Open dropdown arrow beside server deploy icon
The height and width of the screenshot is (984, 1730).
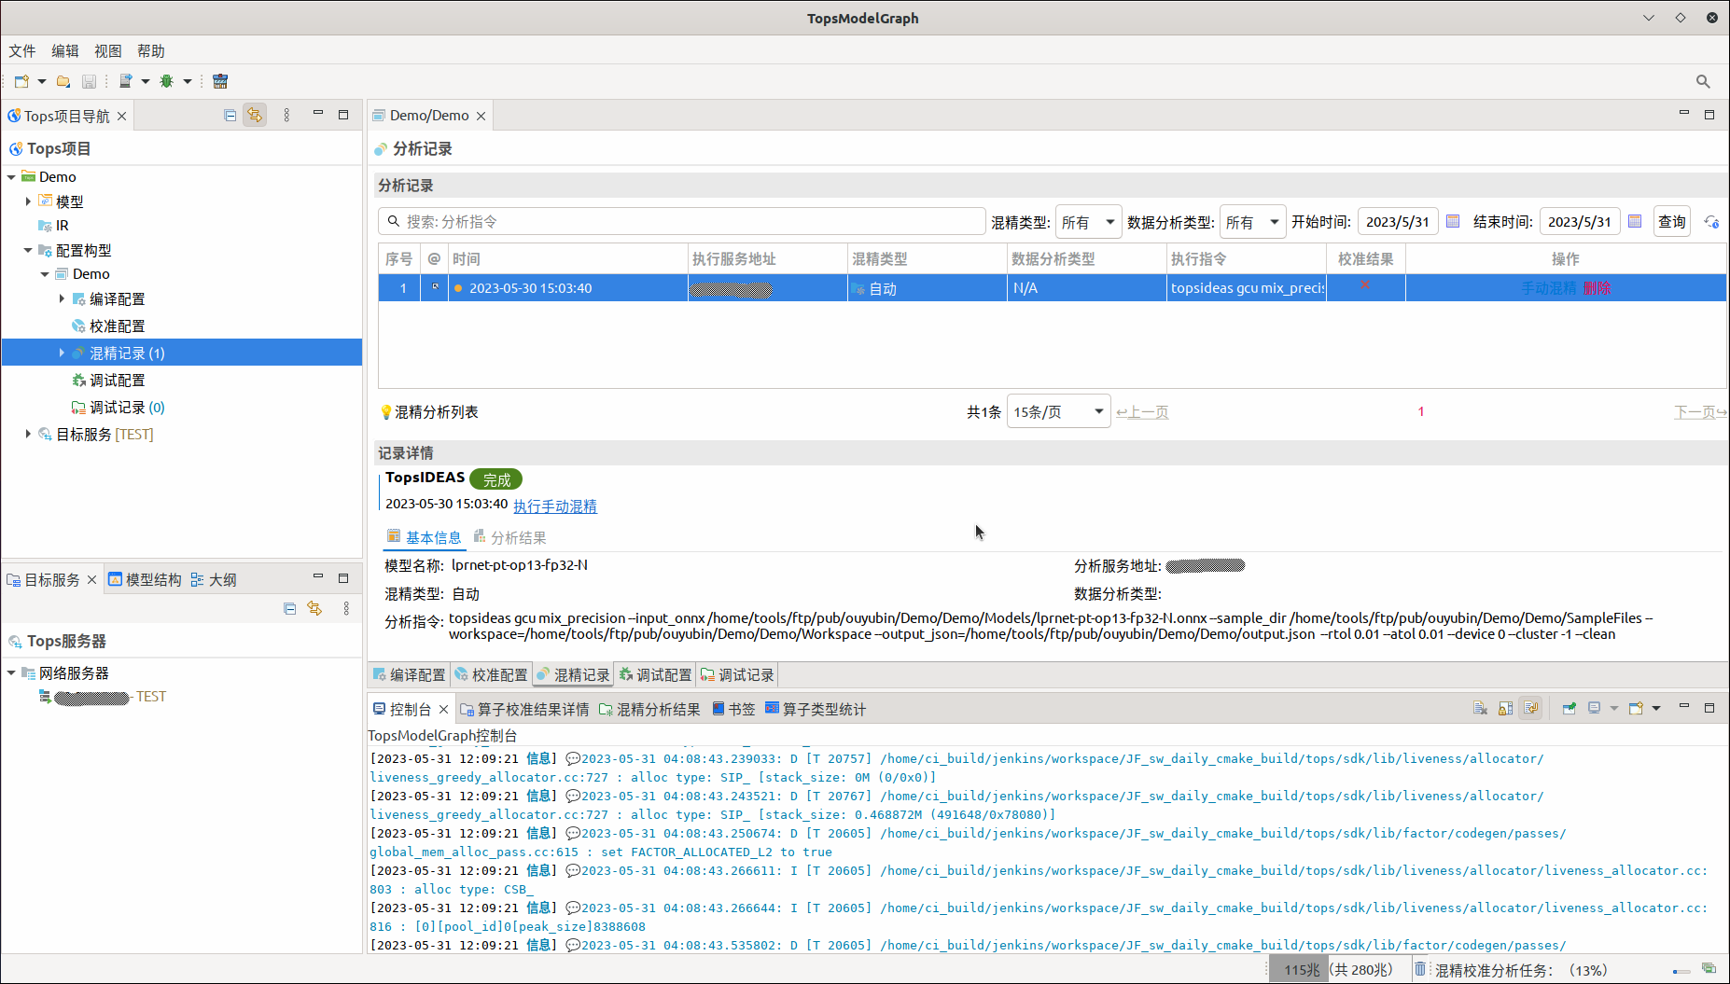[x=146, y=81]
